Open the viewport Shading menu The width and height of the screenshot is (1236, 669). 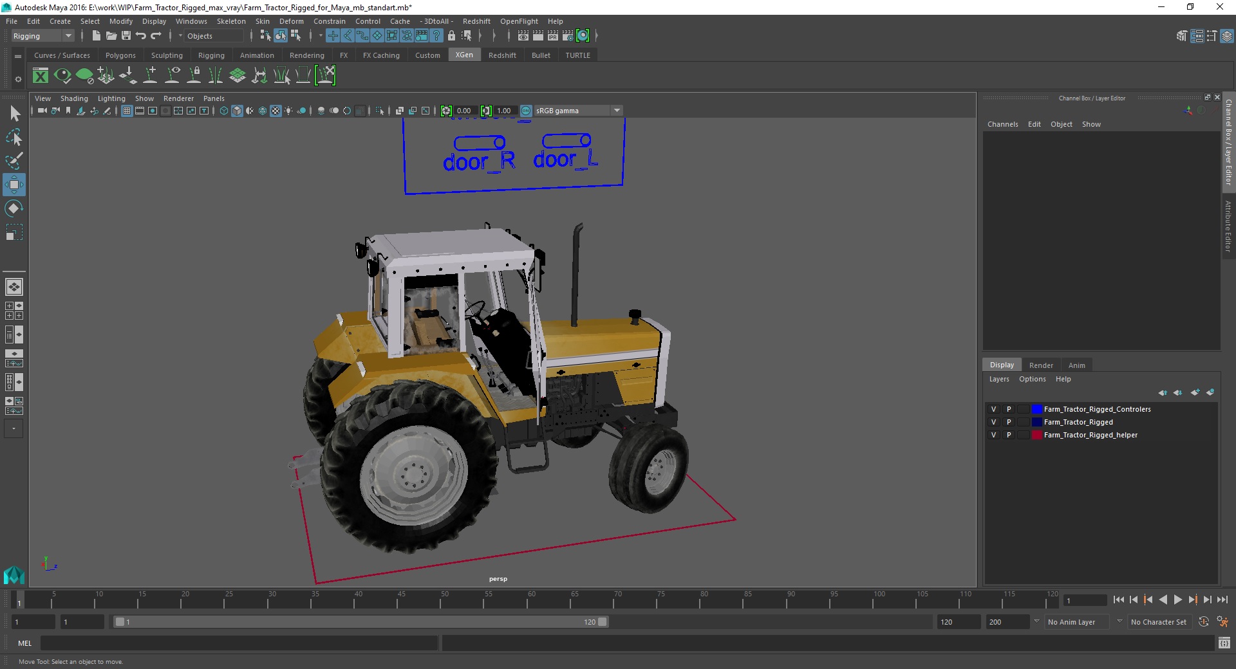pyautogui.click(x=74, y=98)
